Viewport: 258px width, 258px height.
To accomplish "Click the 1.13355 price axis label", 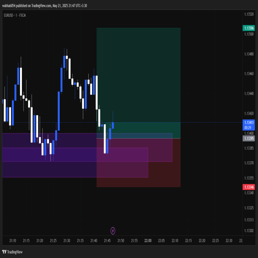I will click(249, 178).
